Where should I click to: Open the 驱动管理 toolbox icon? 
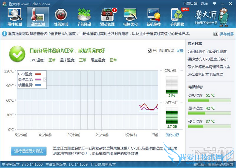tap(108, 17)
